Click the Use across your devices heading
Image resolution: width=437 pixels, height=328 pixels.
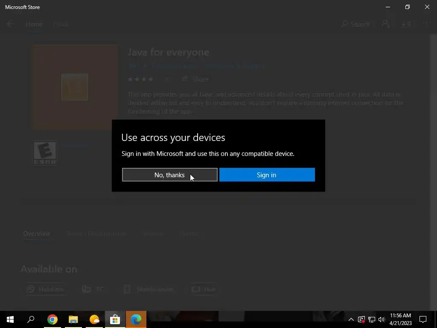point(173,138)
